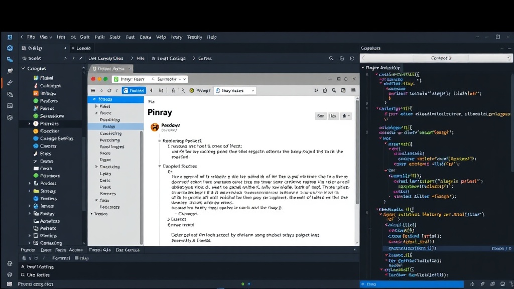This screenshot has width=514, height=289.
Task: Expand the Plertigs item in the sidebar tree
Action: (29, 236)
